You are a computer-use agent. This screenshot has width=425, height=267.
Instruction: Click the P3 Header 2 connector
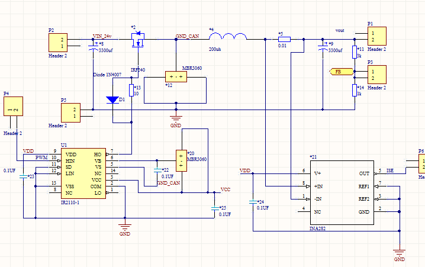coord(376,75)
